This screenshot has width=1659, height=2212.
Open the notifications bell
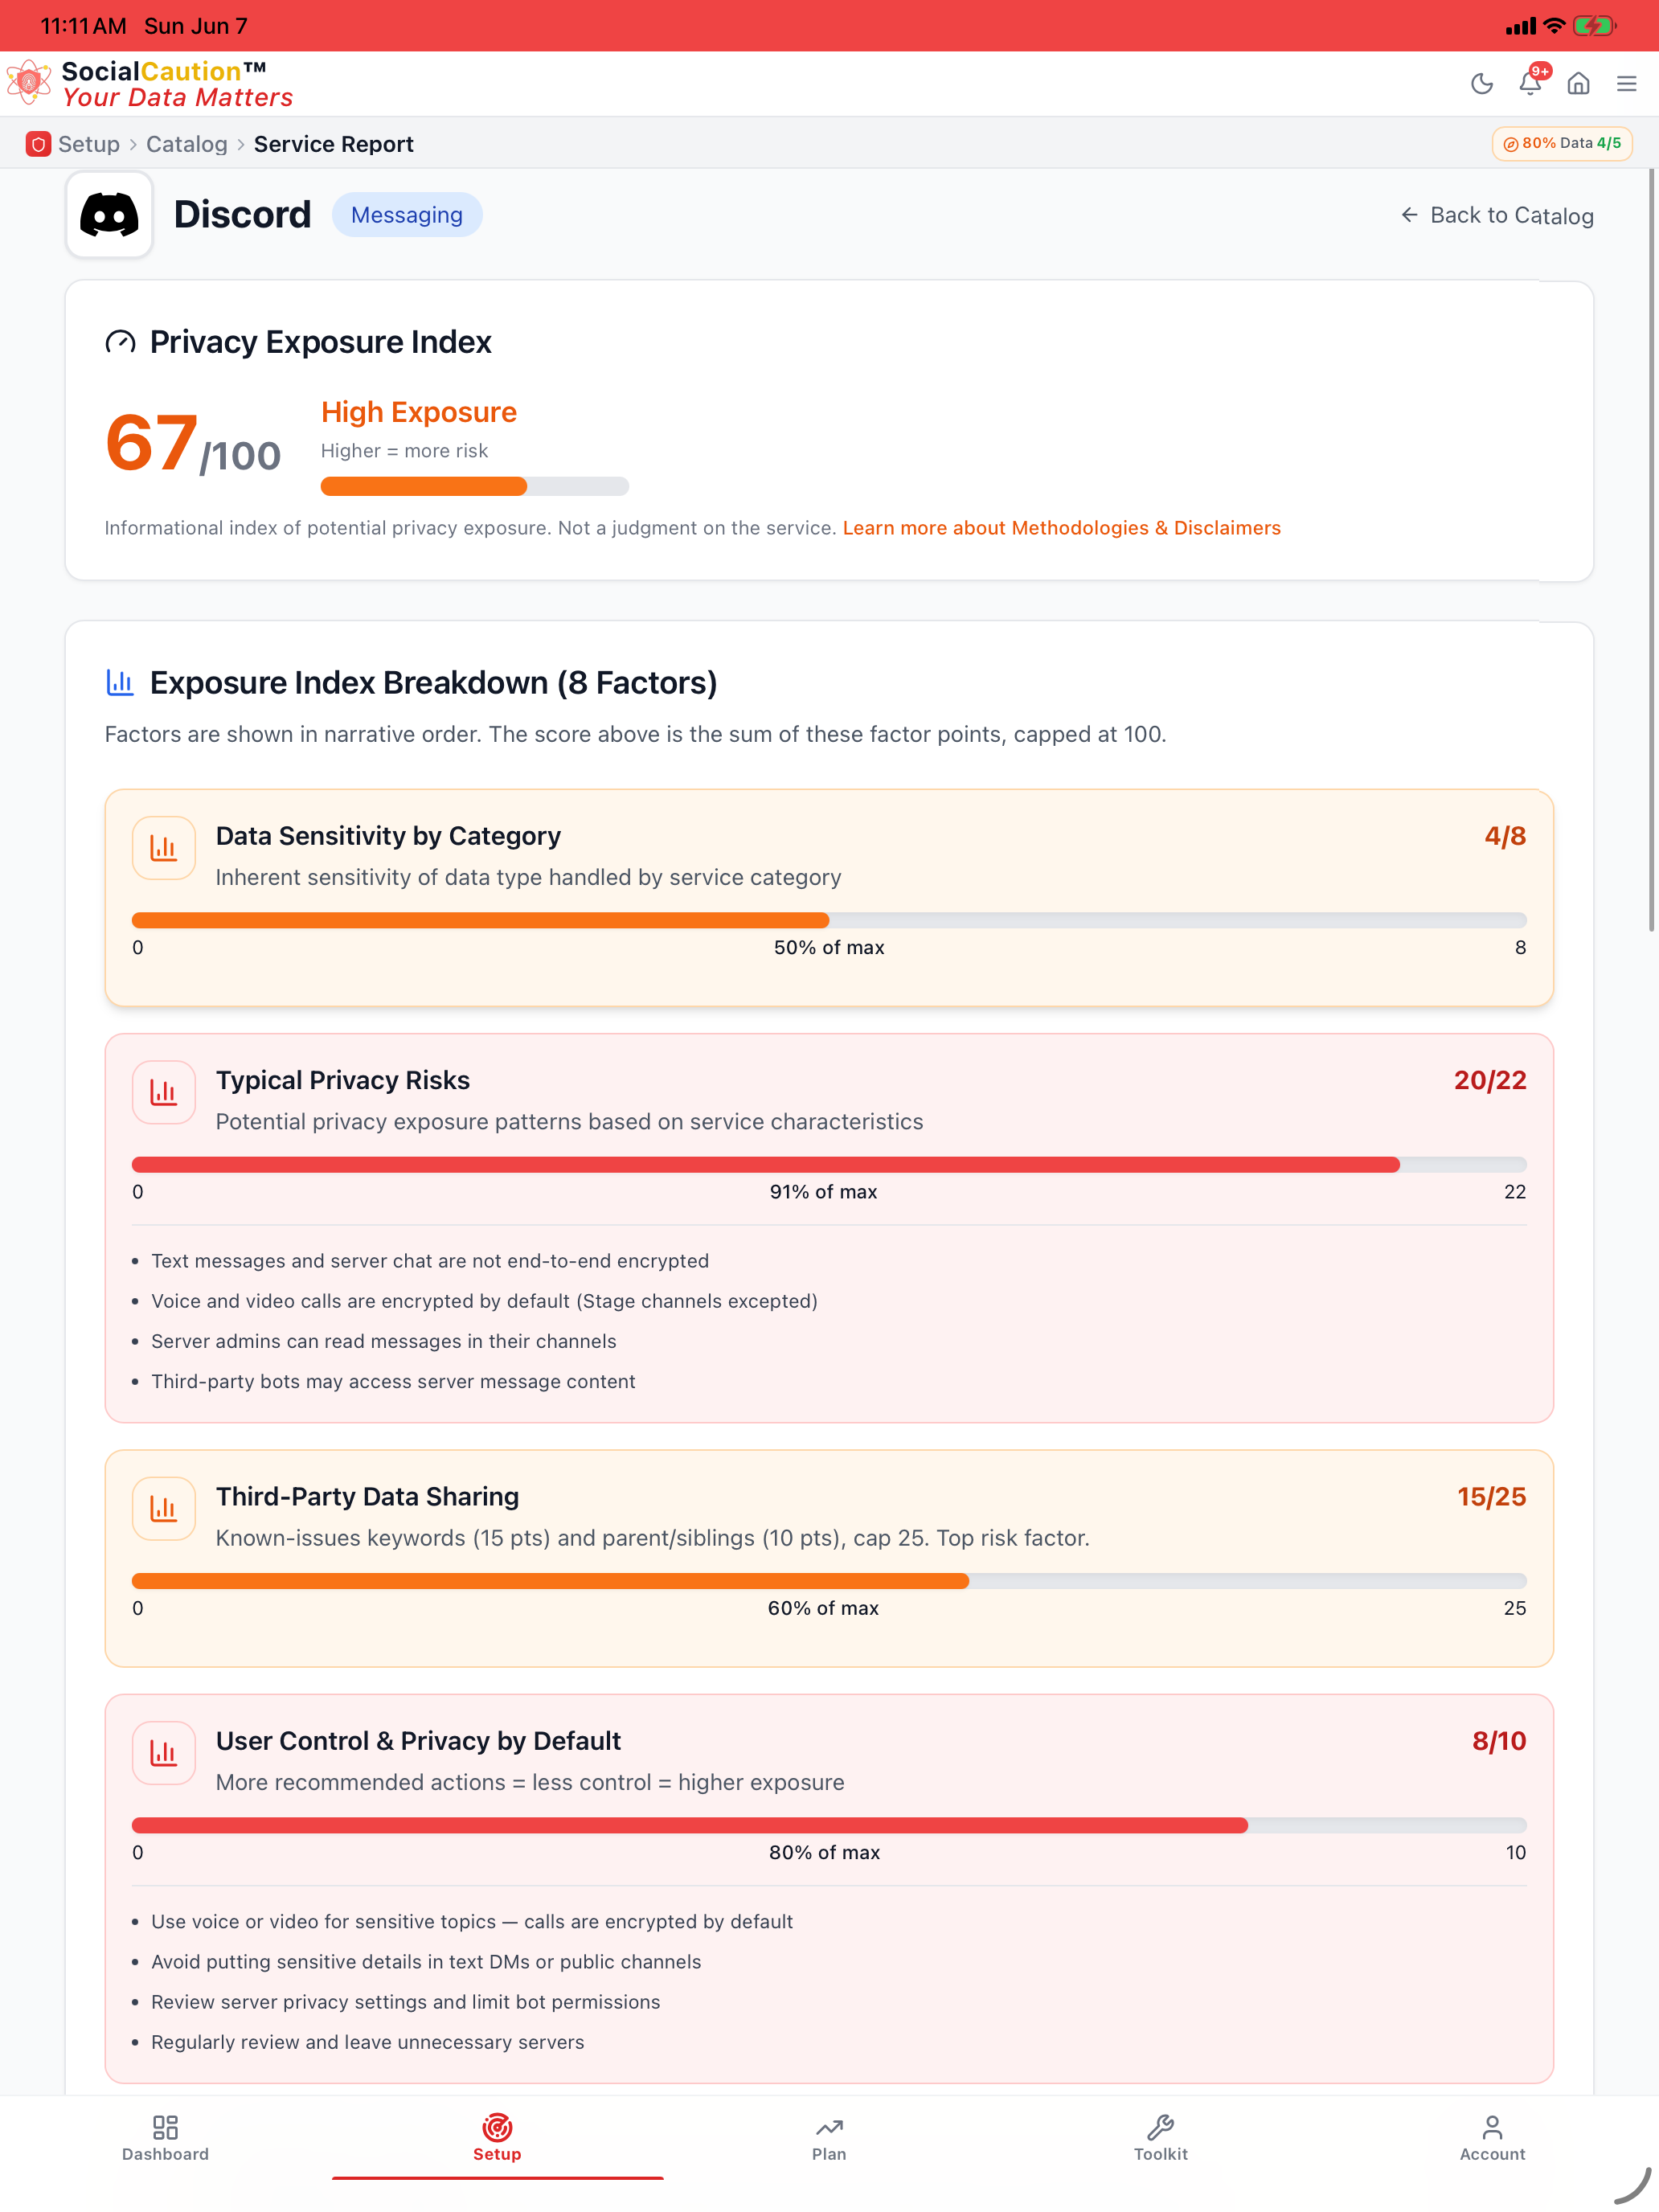click(x=1531, y=82)
